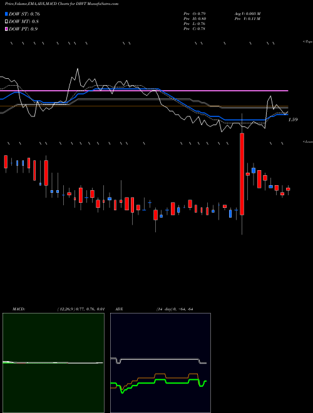
Task: Select the 'DOW PT: 0.9' legend text
Action: click(23, 29)
